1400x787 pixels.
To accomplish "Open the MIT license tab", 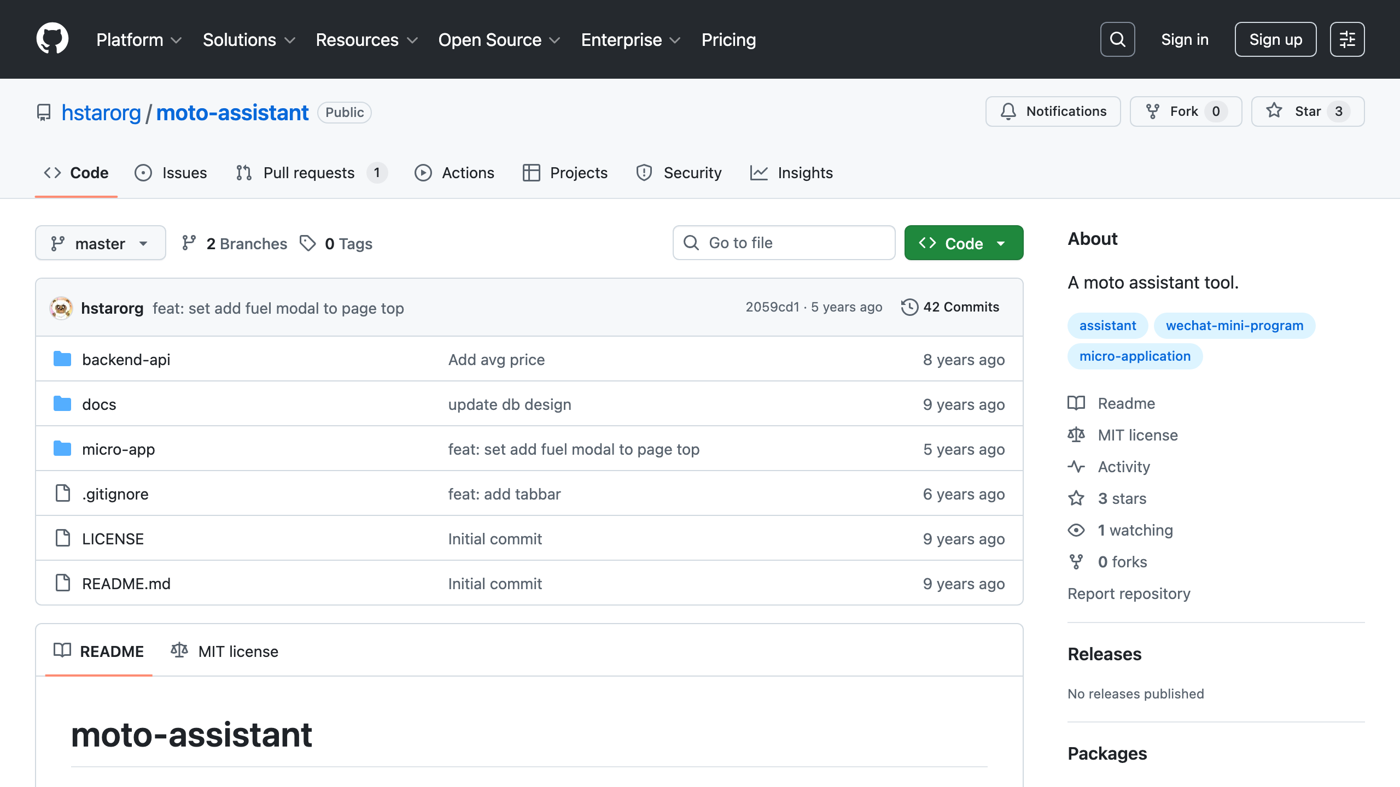I will 225,651.
